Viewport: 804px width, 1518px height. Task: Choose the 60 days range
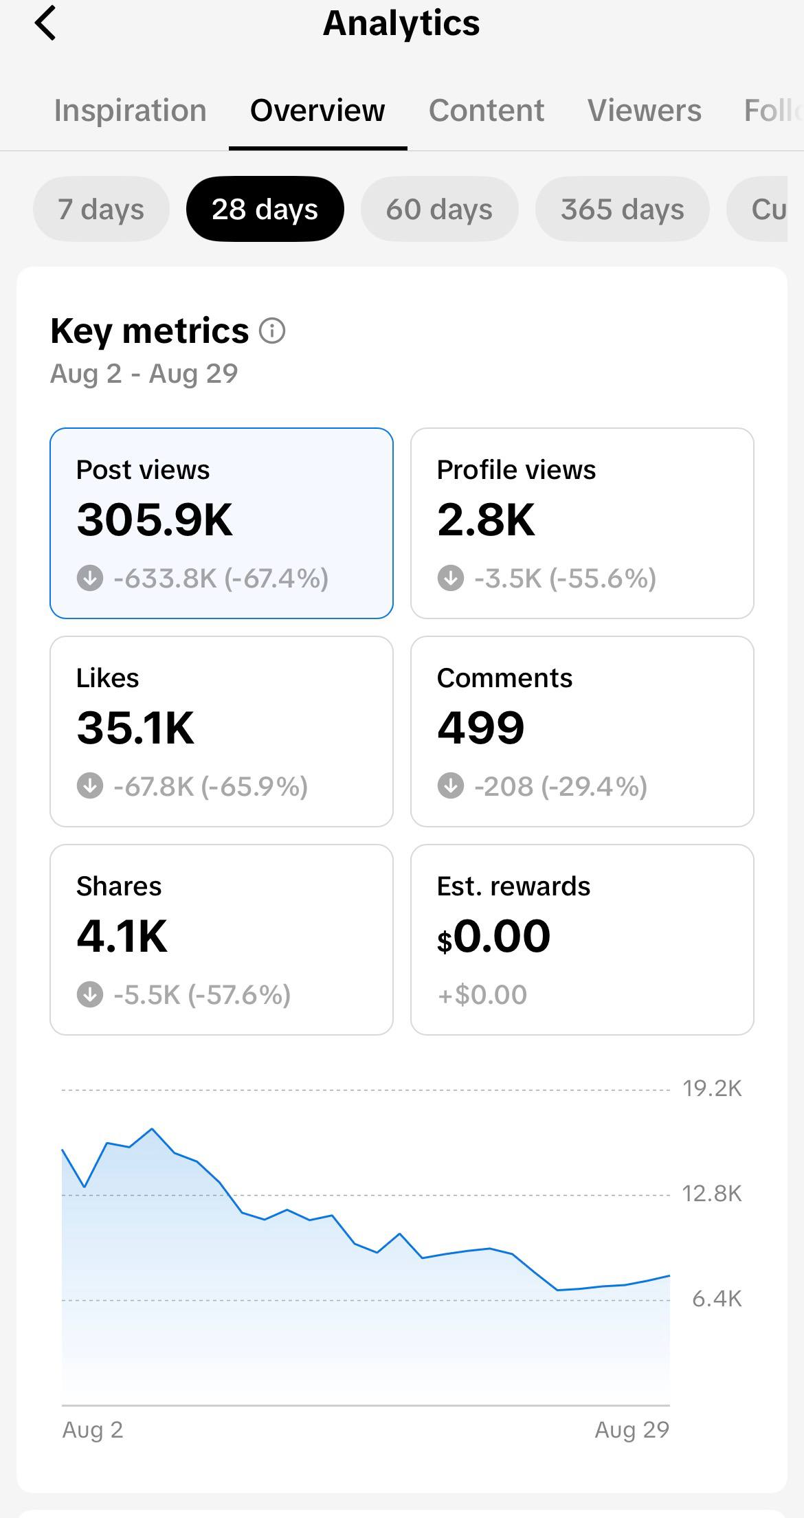(x=439, y=209)
